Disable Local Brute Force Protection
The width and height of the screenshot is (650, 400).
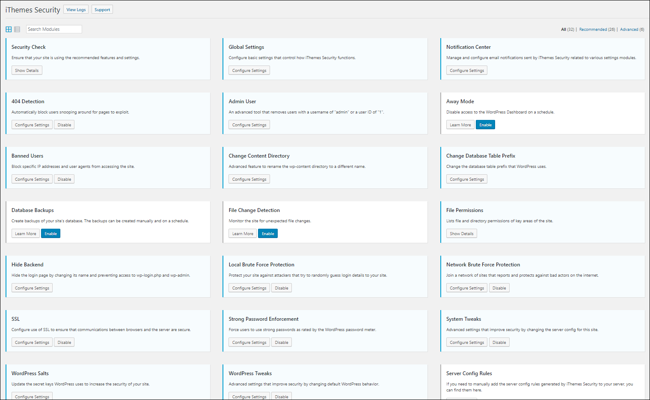point(282,288)
